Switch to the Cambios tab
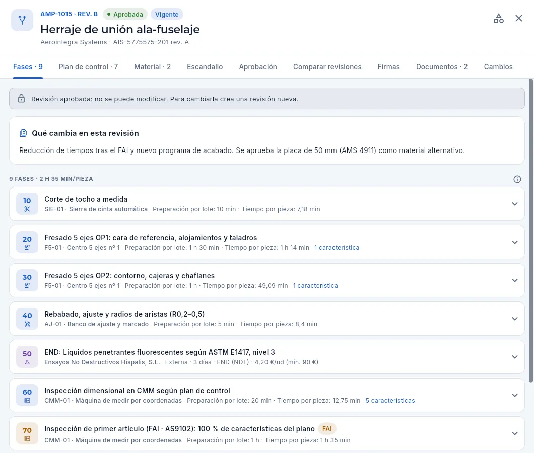Screen dimensions: 534x453 click(498, 67)
